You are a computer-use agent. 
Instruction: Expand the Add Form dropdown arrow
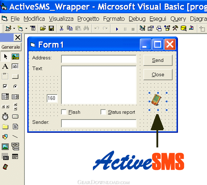point(26,28)
